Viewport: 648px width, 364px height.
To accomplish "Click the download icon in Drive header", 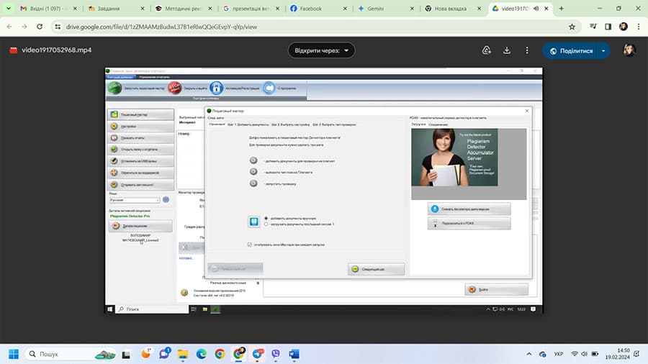I will click(x=507, y=50).
